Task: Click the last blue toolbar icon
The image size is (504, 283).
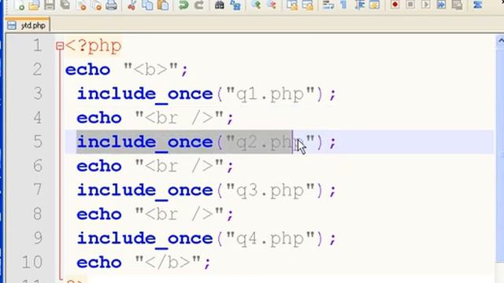Action: pos(478,5)
